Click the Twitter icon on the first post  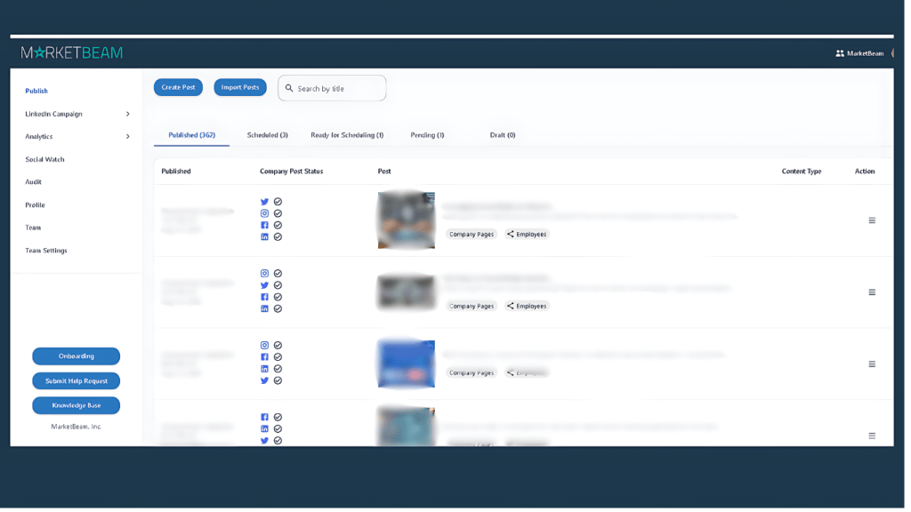(264, 202)
